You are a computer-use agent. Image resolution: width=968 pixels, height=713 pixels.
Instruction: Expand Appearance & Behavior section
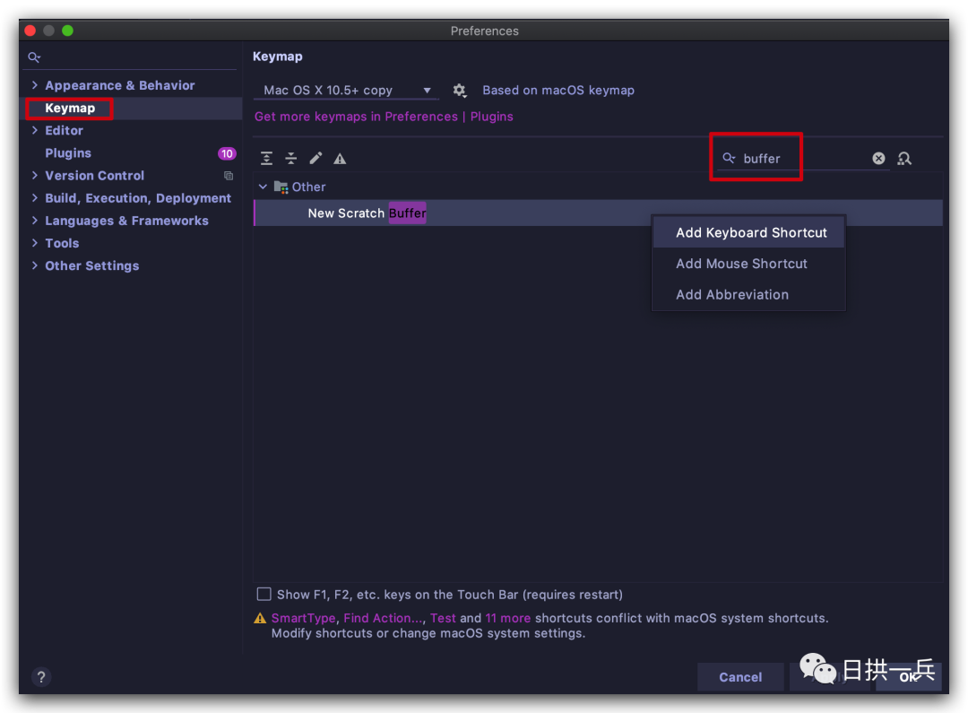[35, 85]
